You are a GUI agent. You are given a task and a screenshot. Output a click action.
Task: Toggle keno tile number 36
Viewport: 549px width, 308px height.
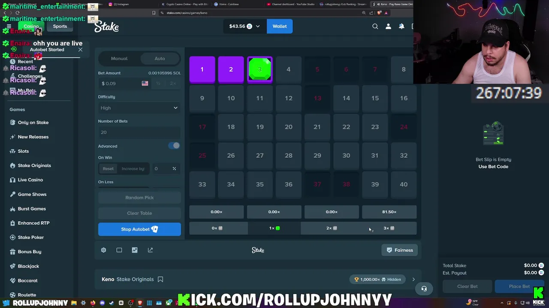click(x=289, y=184)
